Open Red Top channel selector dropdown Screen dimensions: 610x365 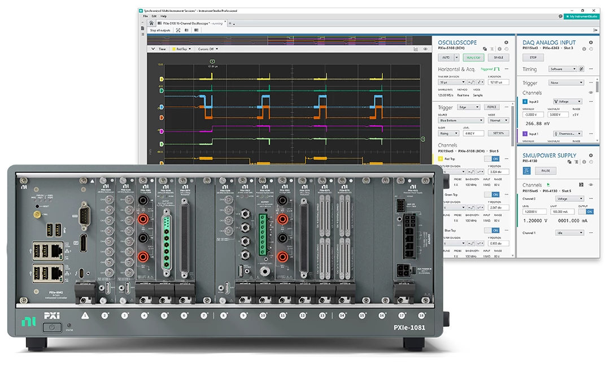coord(182,49)
